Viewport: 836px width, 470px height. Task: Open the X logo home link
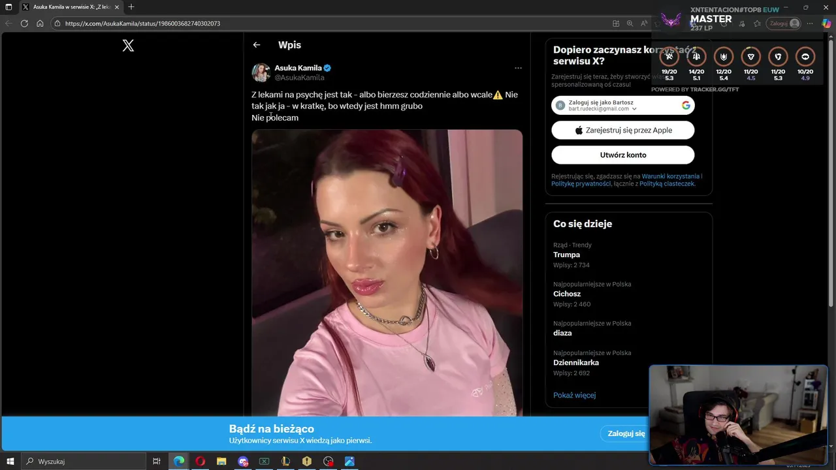(128, 45)
